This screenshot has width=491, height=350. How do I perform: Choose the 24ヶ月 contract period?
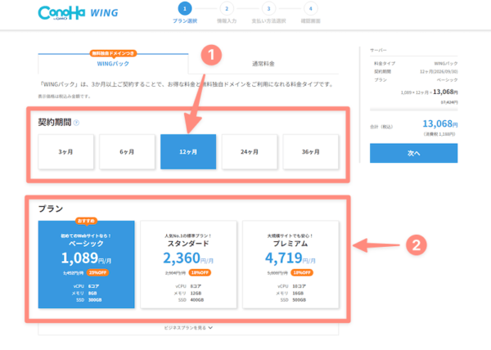(x=250, y=151)
